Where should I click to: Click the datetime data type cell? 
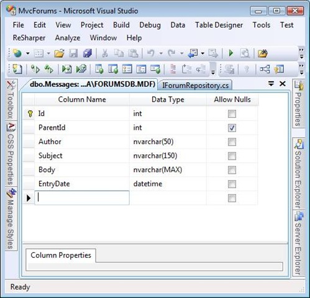tap(168, 184)
